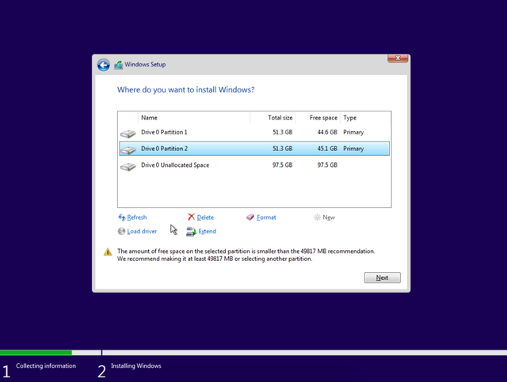This screenshot has height=382, width=507.
Task: Click the yellow warning triangle icon
Action: tap(108, 252)
